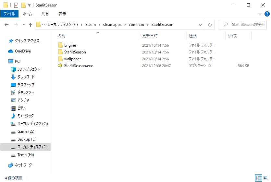The height and width of the screenshot is (182, 271).
Task: Select PC in navigation pane
Action: pyautogui.click(x=14, y=62)
